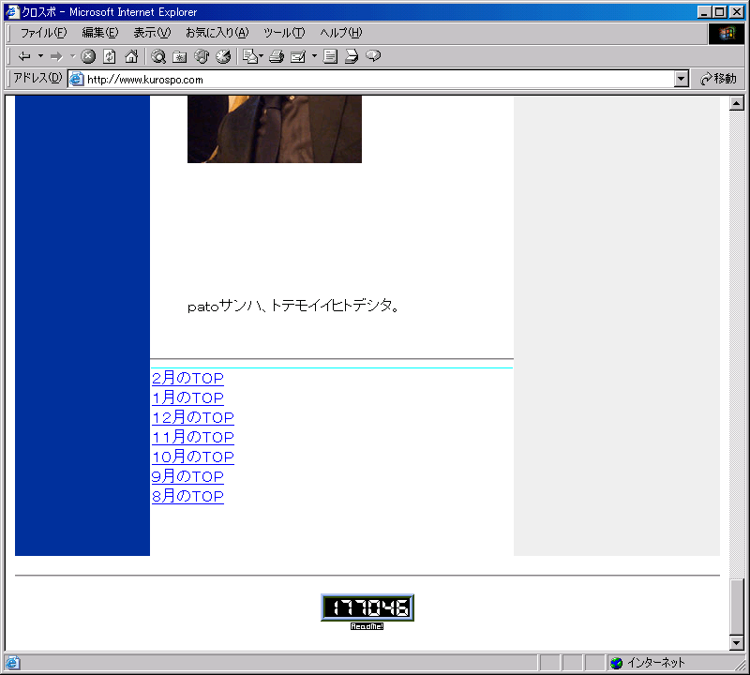The height and width of the screenshot is (675, 750).
Task: Click the Forward arrow toolbar button
Action: pos(56,56)
